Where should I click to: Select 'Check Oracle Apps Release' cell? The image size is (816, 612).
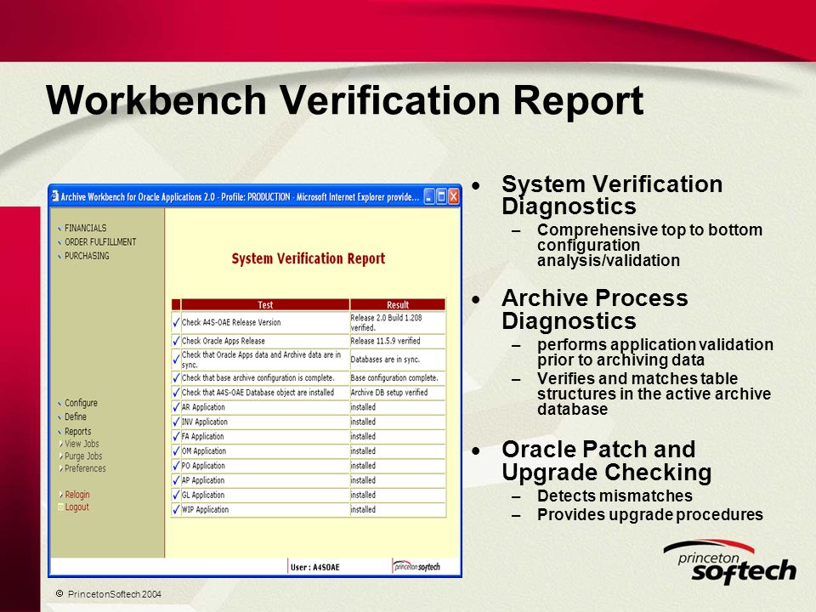[x=265, y=342]
